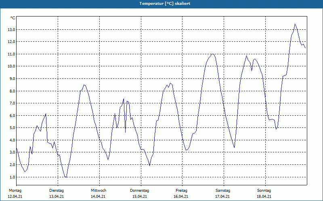Click the 'Dienstag' day label
This screenshot has height=201, width=323.
coord(57,191)
